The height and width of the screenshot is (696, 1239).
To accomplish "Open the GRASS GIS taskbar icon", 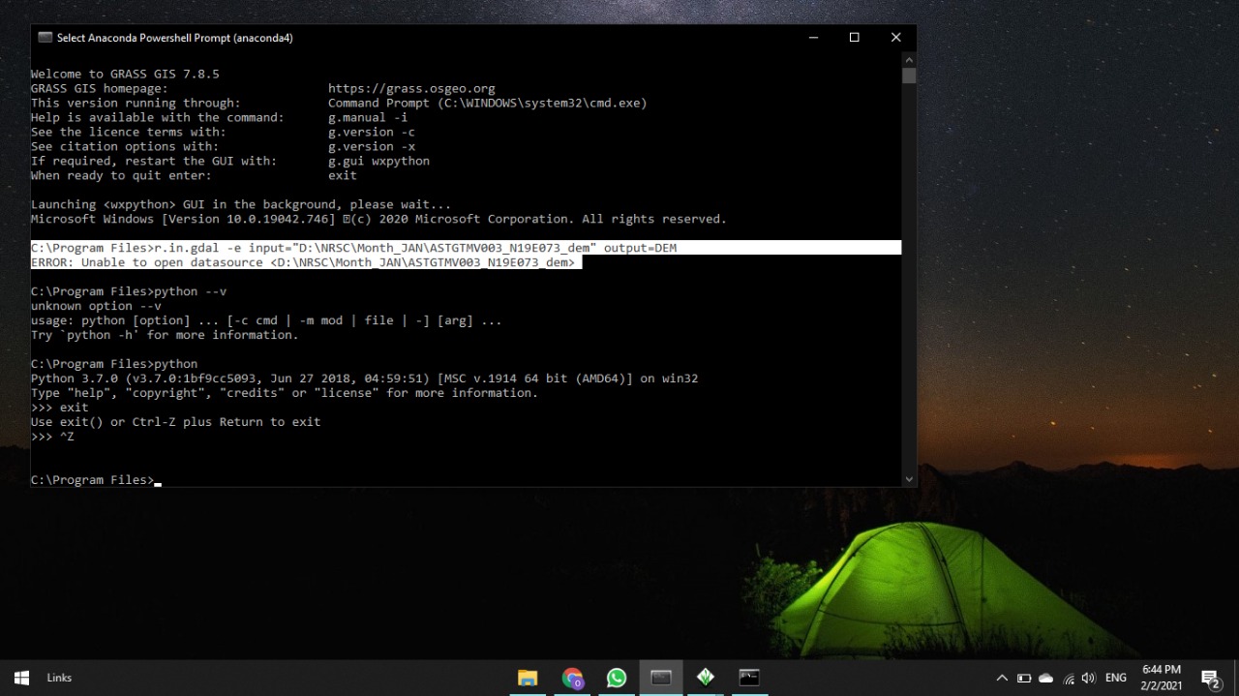I will point(706,678).
